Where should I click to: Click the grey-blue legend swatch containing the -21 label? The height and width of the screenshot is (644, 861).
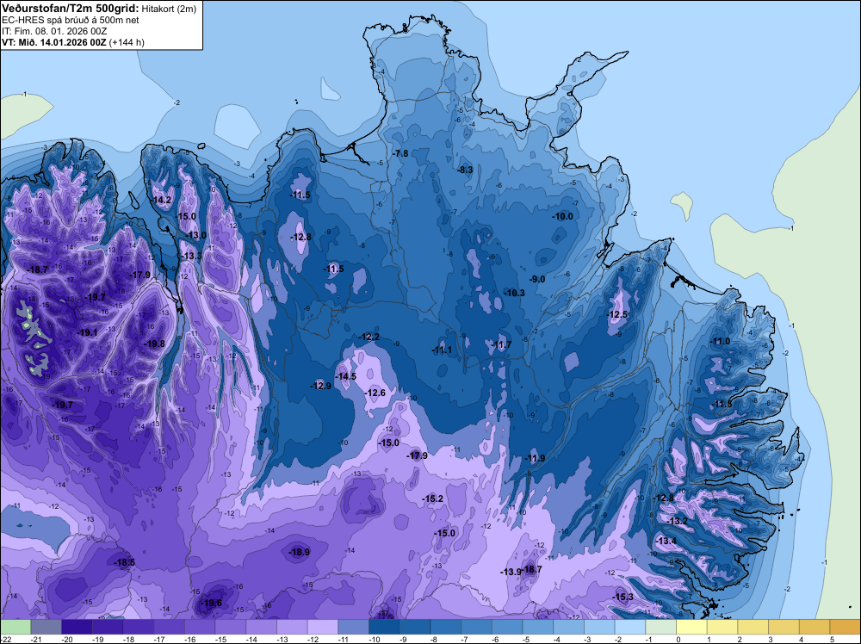(46, 627)
